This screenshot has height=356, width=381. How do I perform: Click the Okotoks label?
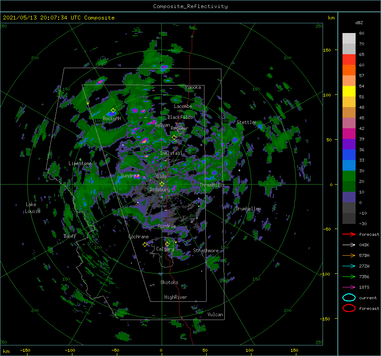pyautogui.click(x=169, y=282)
